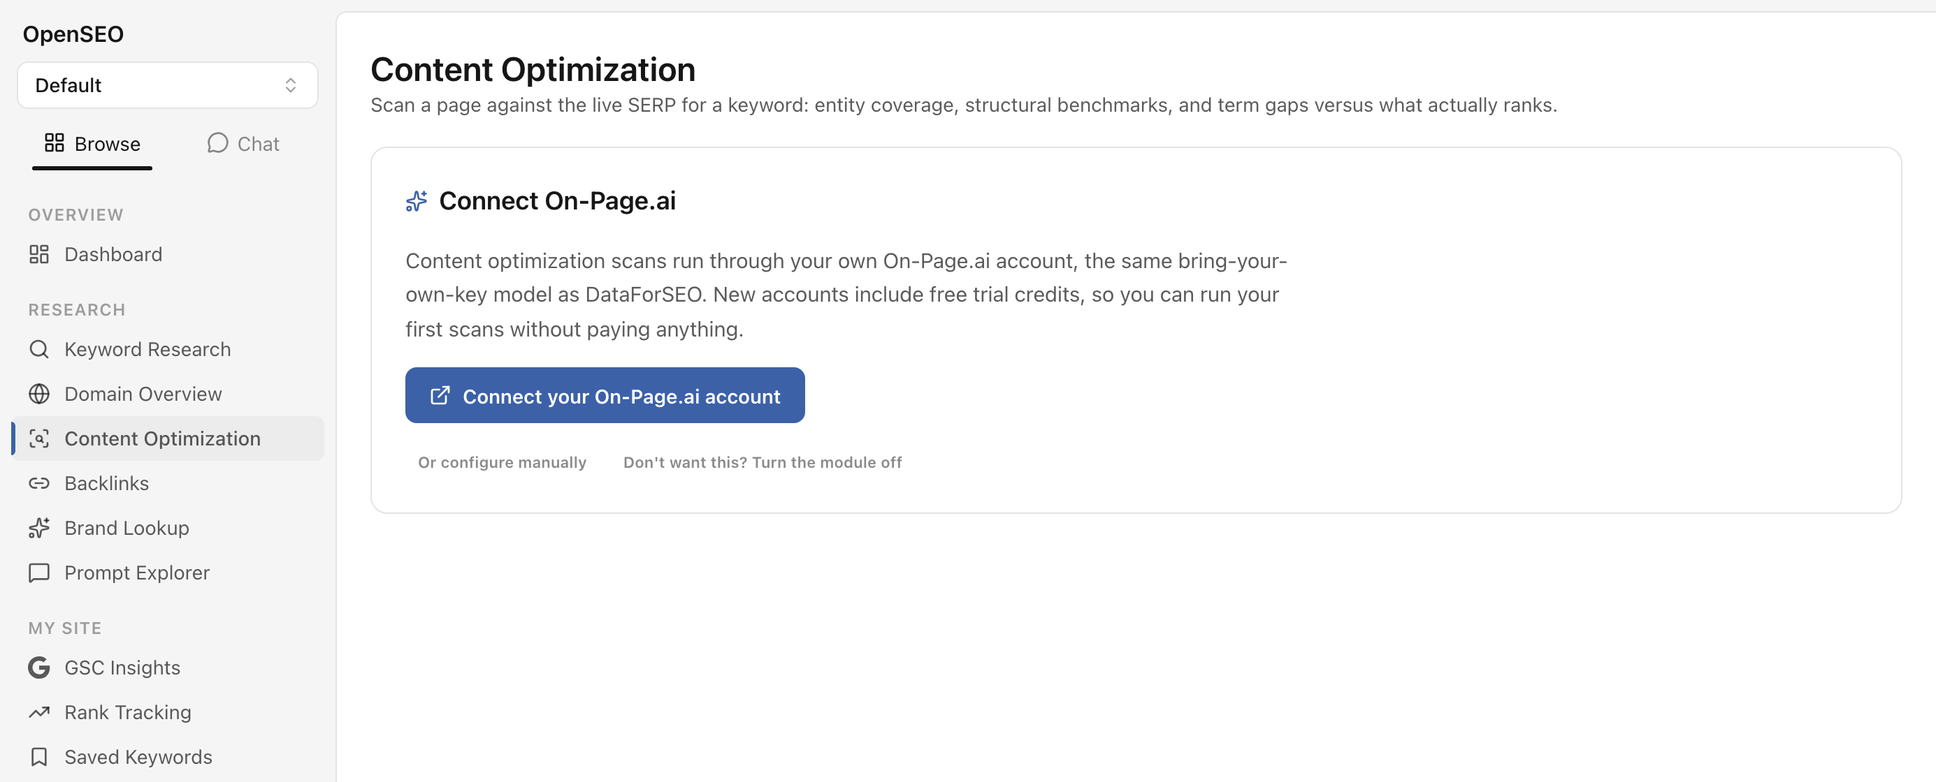
Task: Click the Content Optimization scan icon
Action: (x=39, y=438)
